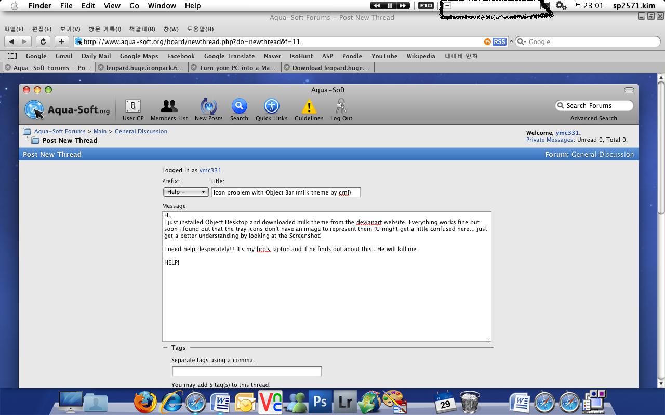Image resolution: width=665 pixels, height=415 pixels.
Task: Open the Paint palette dock icon
Action: point(395,402)
